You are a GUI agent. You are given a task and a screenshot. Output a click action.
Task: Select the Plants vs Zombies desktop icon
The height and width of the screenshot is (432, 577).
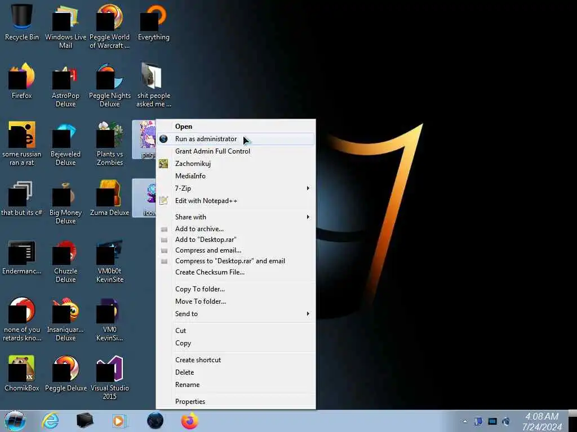(110, 144)
